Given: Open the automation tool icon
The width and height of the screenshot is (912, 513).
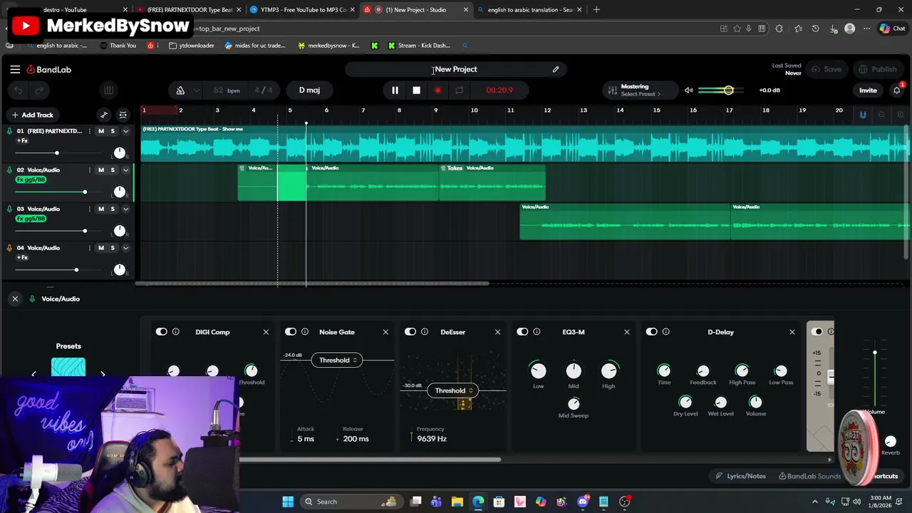Looking at the screenshot, I should pyautogui.click(x=104, y=115).
